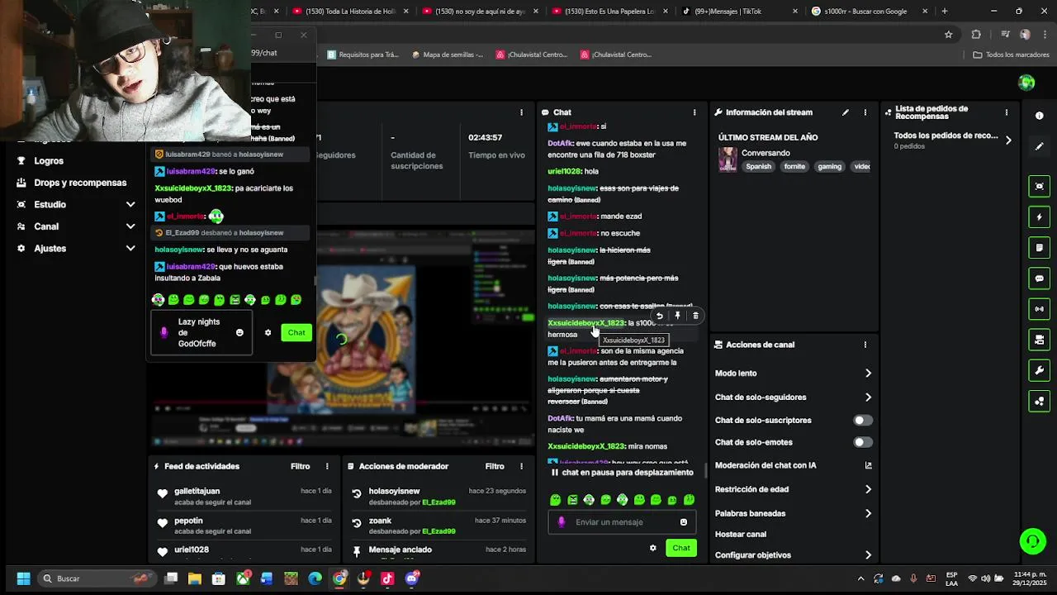
Task: Open Windows Start menu
Action: point(23,578)
